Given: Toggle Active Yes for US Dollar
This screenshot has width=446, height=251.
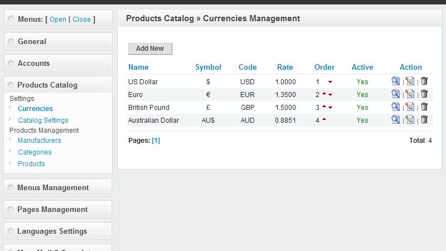Looking at the screenshot, I should 362,82.
